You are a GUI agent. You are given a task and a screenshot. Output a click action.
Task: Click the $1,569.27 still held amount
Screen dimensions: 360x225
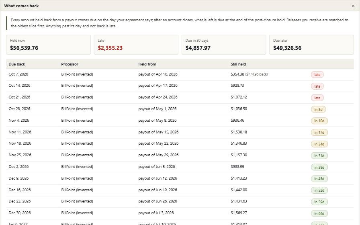(x=239, y=213)
